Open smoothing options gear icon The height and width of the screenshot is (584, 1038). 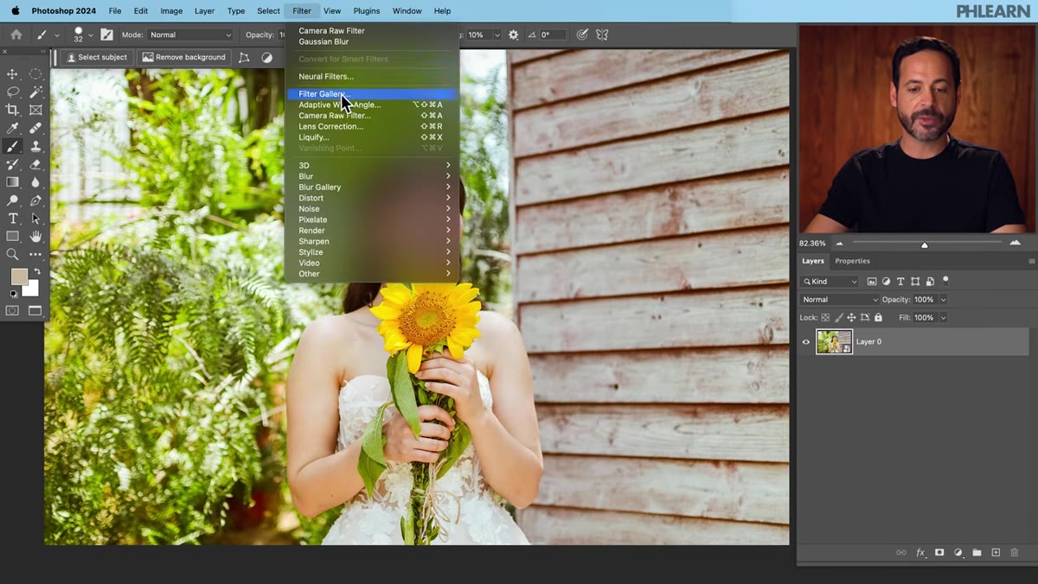[x=514, y=35]
